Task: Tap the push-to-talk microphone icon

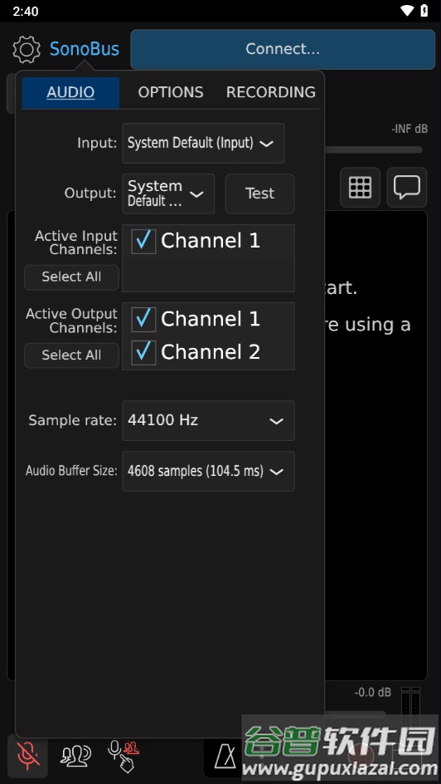Action: point(124,756)
